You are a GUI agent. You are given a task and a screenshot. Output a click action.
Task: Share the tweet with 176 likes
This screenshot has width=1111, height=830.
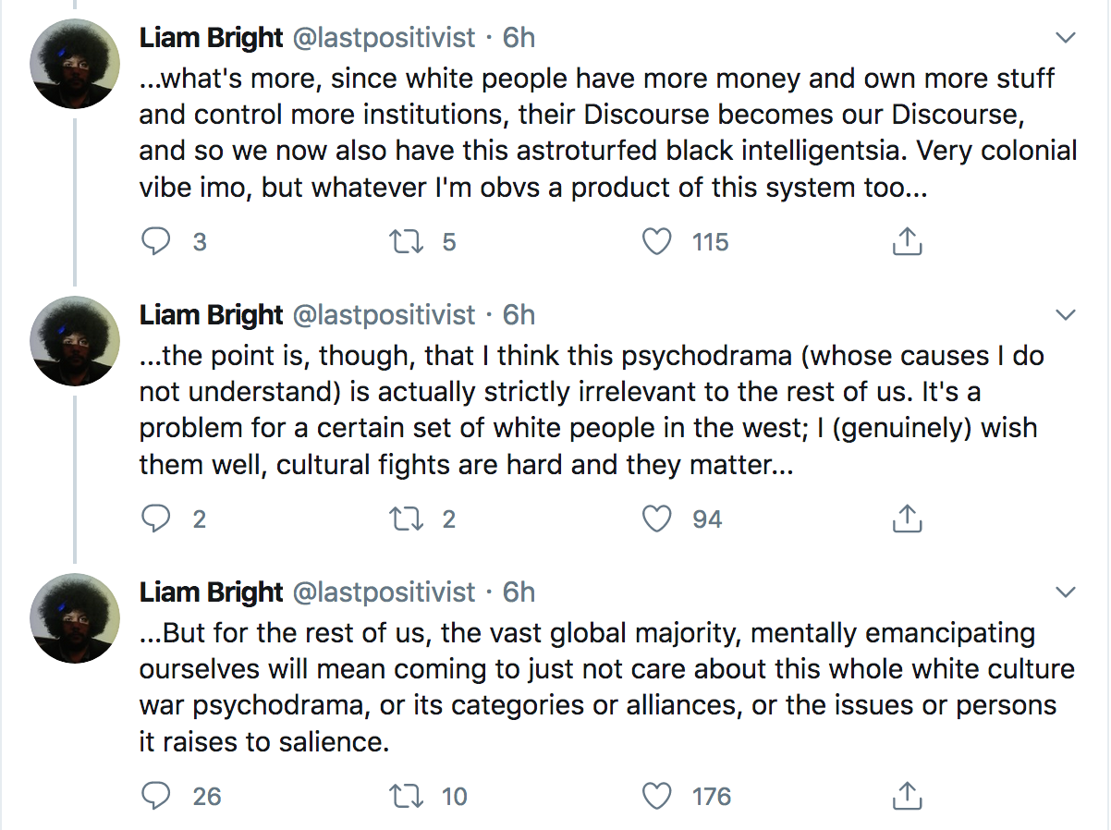pos(907,796)
